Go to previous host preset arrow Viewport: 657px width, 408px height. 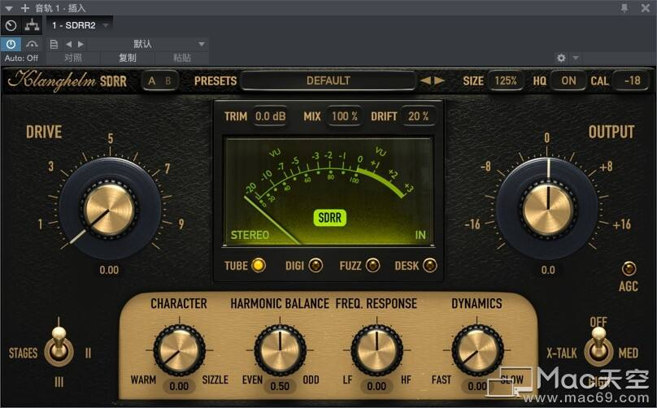pyautogui.click(x=69, y=44)
